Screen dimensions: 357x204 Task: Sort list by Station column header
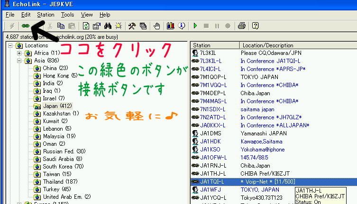pyautogui.click(x=214, y=45)
